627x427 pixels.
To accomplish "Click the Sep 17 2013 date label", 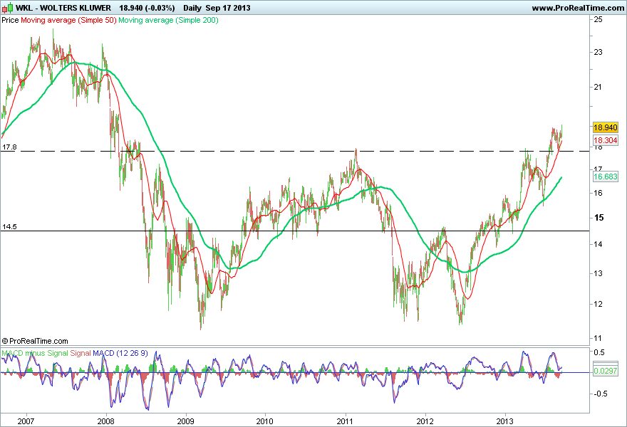I will (x=228, y=8).
